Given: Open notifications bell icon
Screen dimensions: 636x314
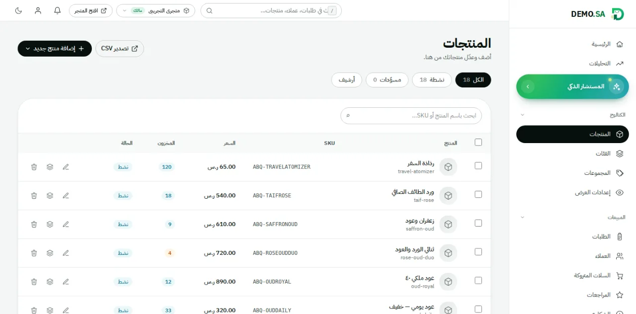Looking at the screenshot, I should coord(58,10).
